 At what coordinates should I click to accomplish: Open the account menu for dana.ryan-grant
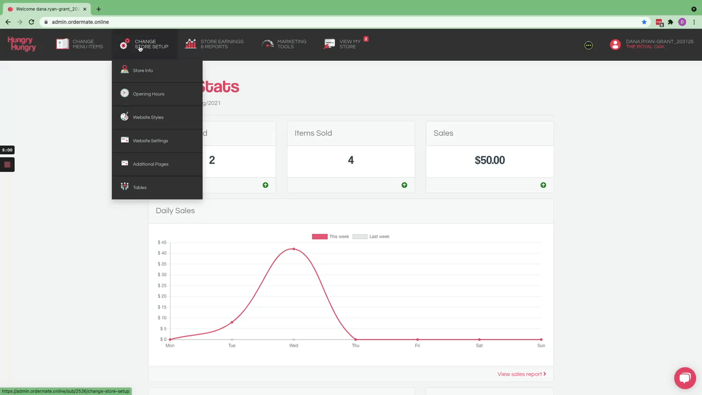pyautogui.click(x=652, y=44)
